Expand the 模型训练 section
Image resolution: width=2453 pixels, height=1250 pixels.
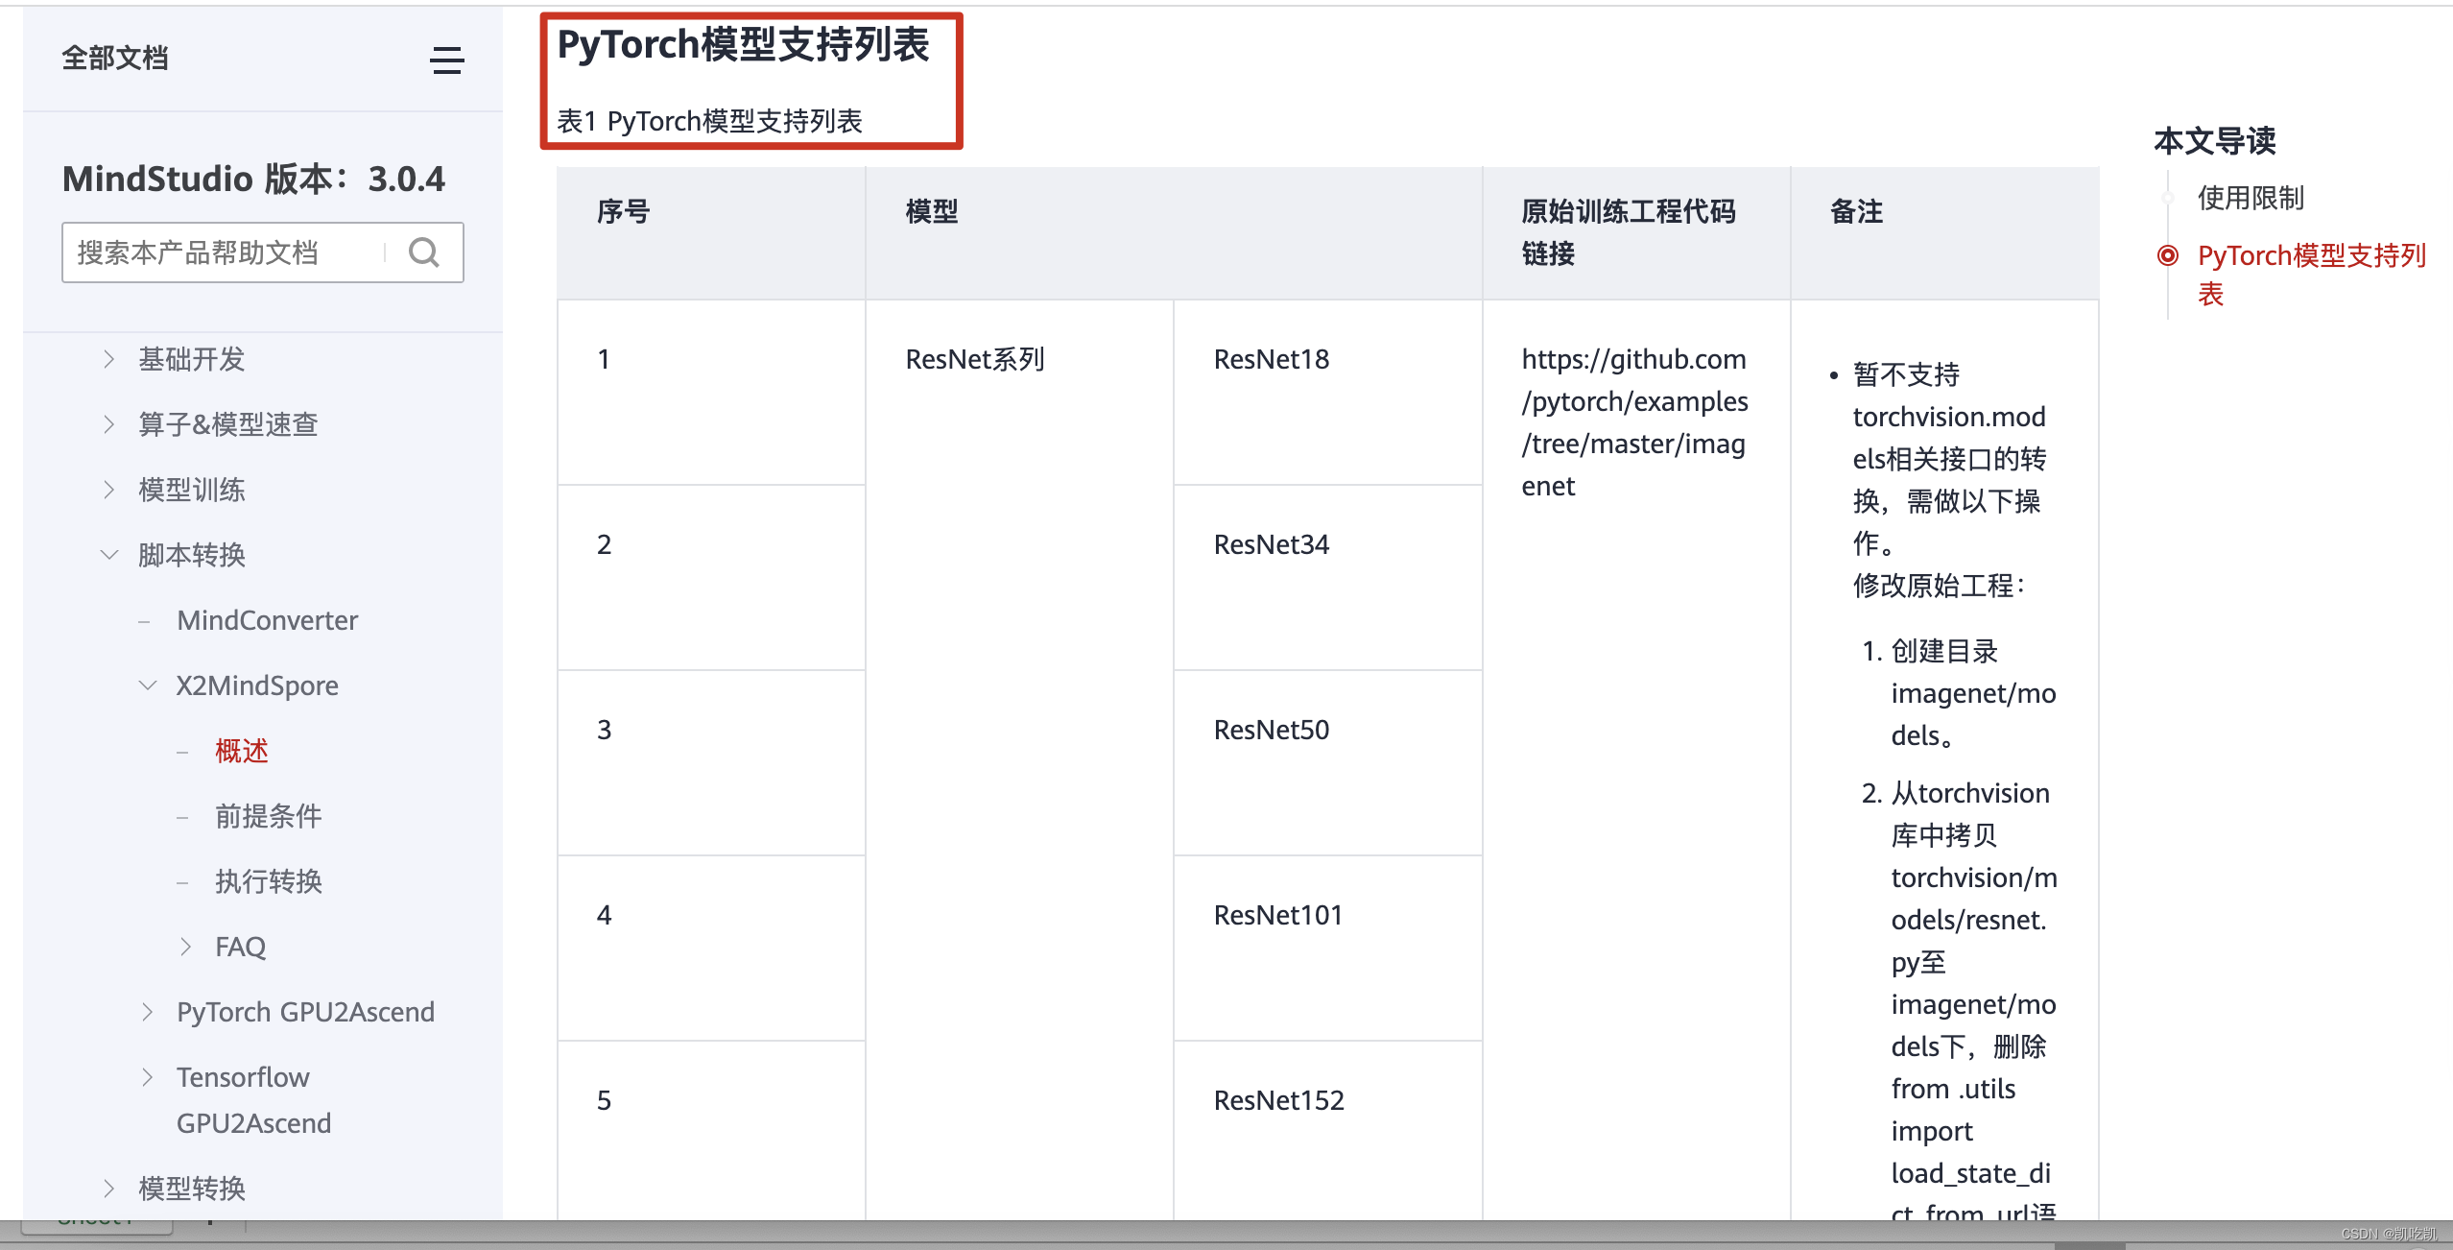point(109,490)
